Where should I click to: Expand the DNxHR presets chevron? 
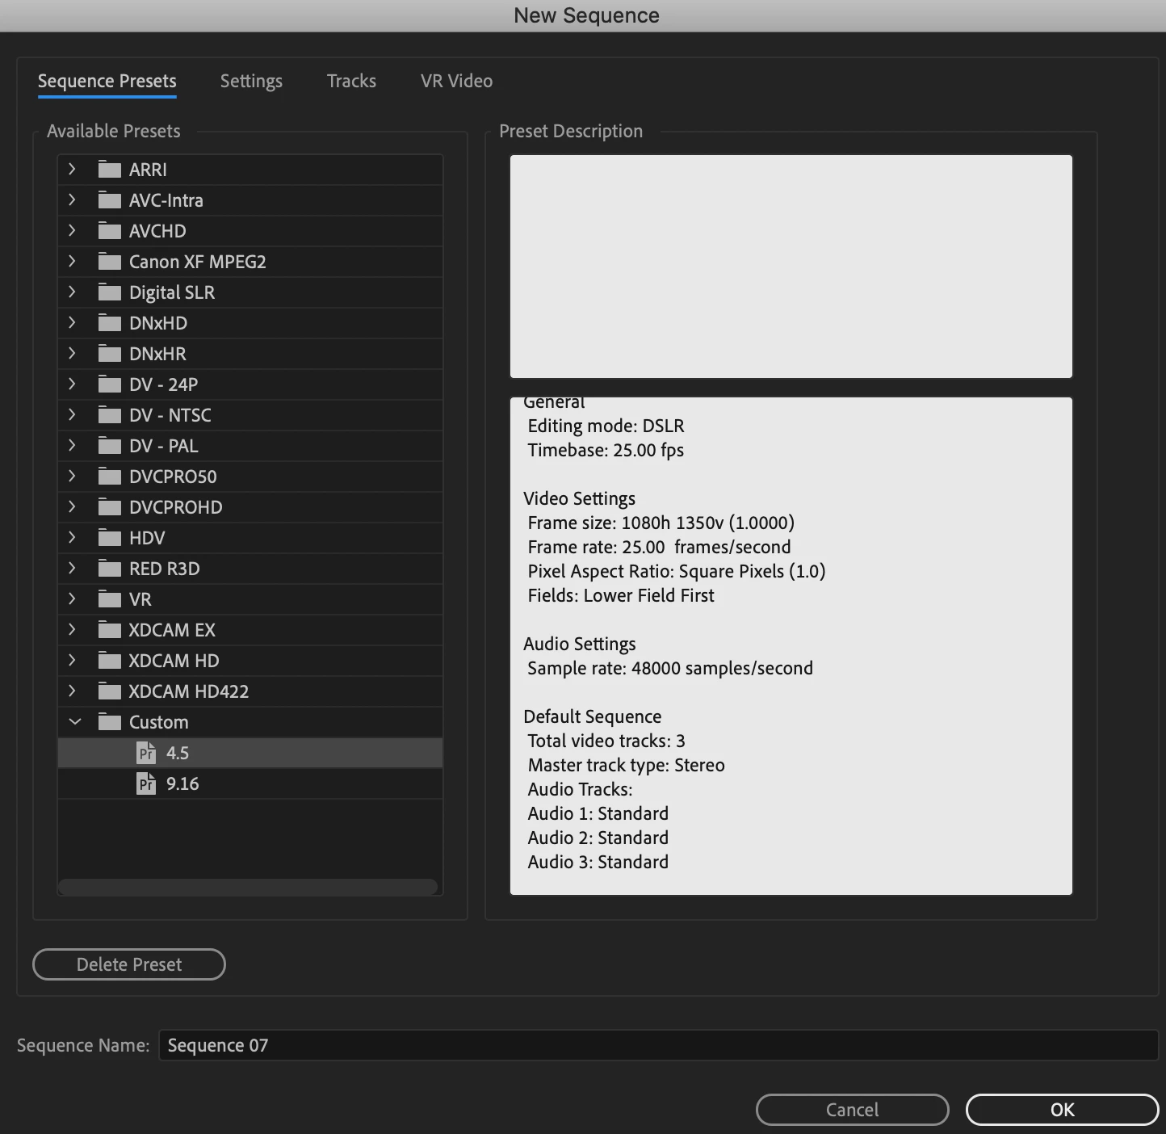click(x=72, y=353)
